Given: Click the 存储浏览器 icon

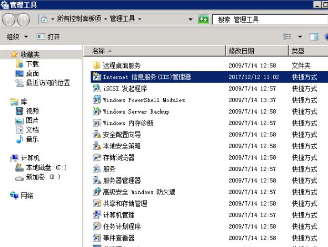Looking at the screenshot, I should (x=97, y=157).
